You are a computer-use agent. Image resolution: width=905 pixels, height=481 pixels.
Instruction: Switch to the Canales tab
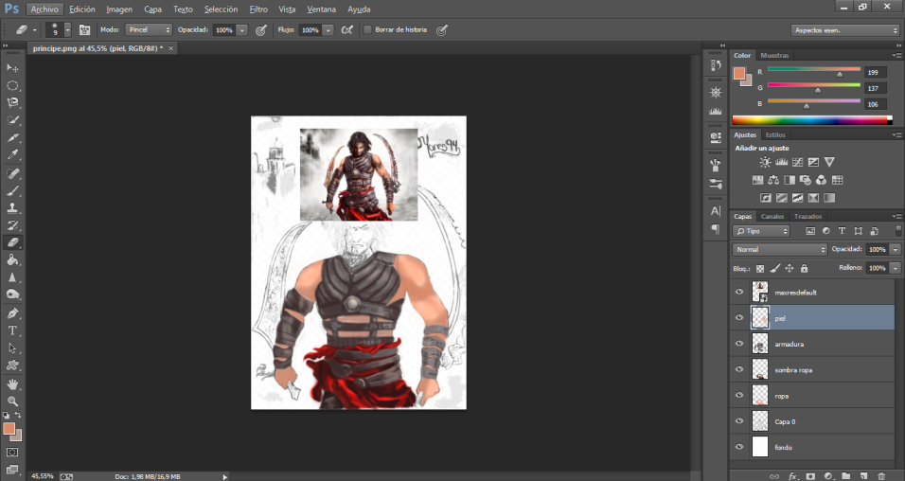(772, 217)
